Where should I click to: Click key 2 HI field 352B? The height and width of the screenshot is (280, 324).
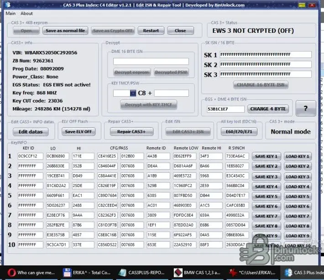click(83, 166)
